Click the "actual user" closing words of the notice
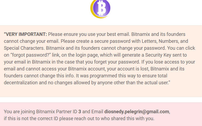Viewport: 202px width, 126px height. click(156, 83)
